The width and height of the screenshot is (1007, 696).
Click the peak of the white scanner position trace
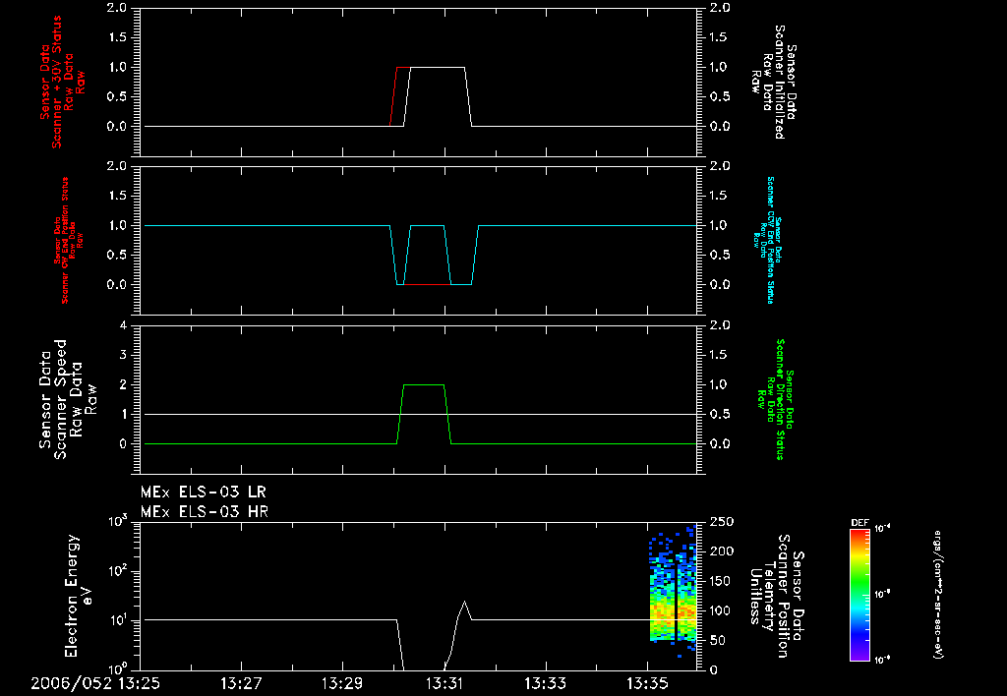pos(464,602)
